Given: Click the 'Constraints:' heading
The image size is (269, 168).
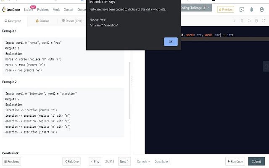Looking at the screenshot, I should [x=11, y=153].
